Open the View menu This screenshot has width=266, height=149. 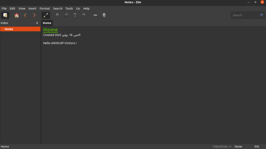[x=22, y=9]
